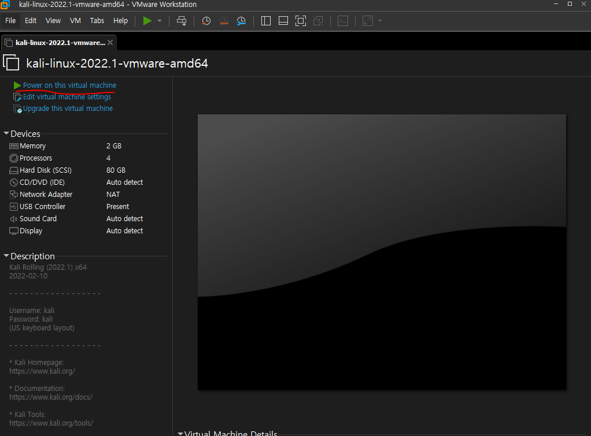Revert virtual machine to snapshot icon
The width and height of the screenshot is (591, 436).
click(x=224, y=21)
